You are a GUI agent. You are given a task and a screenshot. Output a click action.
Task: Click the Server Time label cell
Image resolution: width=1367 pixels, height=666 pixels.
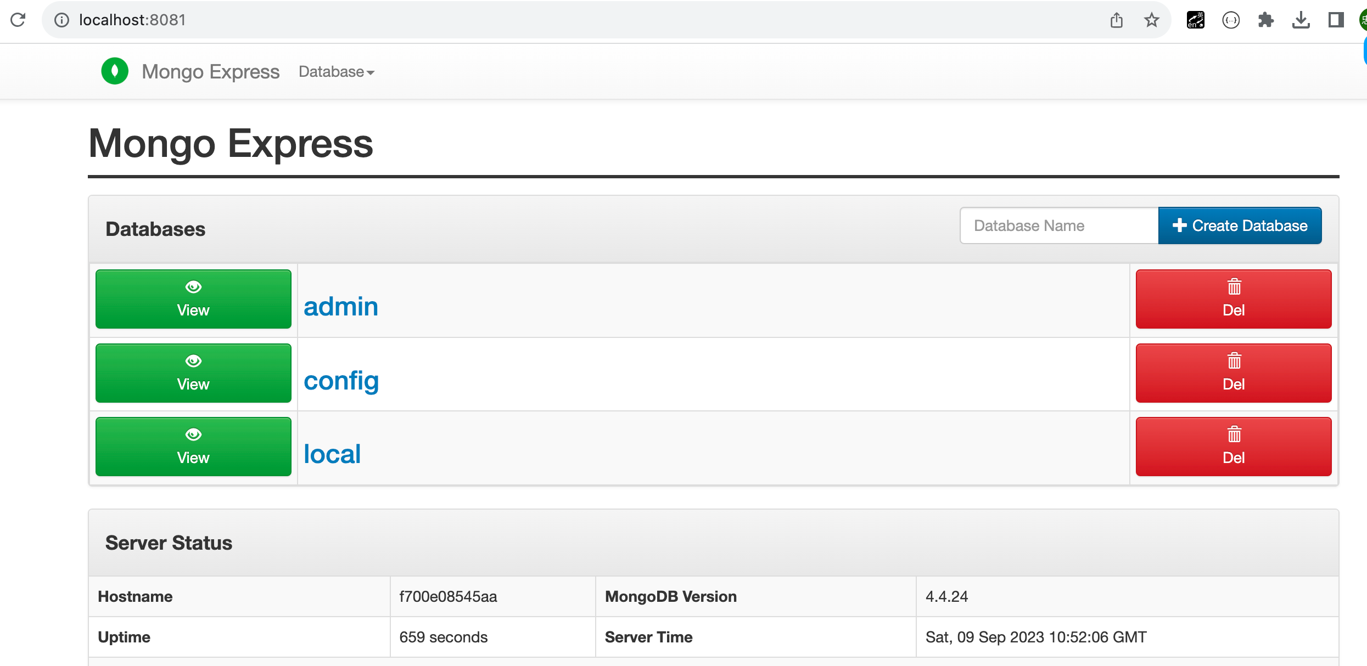coord(756,637)
